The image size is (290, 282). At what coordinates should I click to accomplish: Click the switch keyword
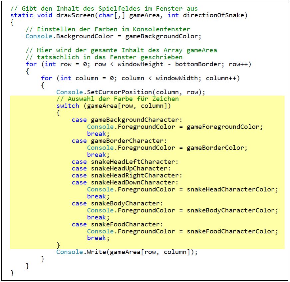68,106
